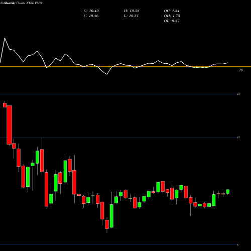Click the 'OC: 1.54' readout
The height and width of the screenshot is (251, 251).
[172, 11]
